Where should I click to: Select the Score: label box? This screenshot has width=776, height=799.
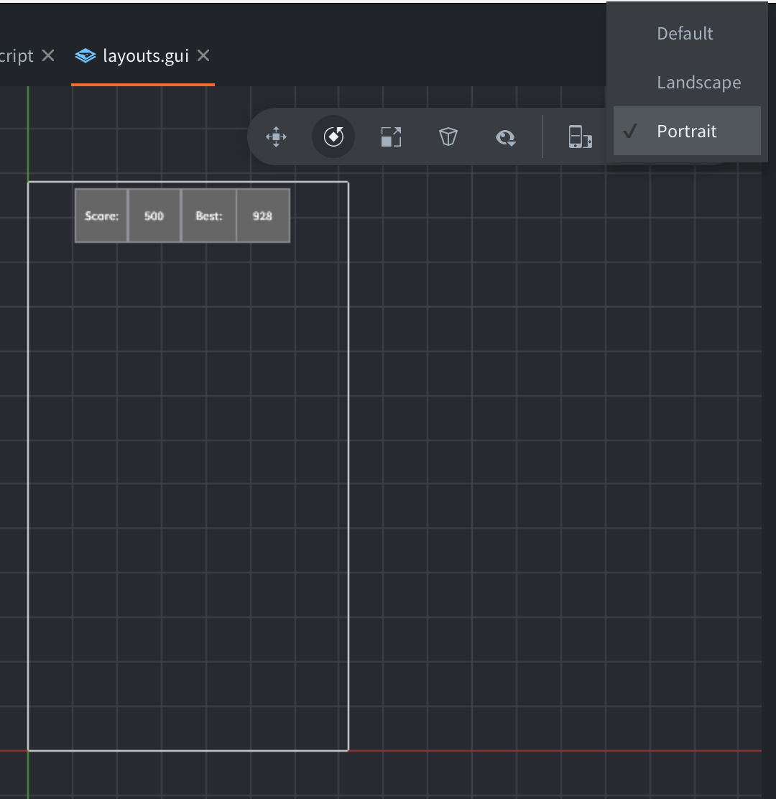click(101, 216)
